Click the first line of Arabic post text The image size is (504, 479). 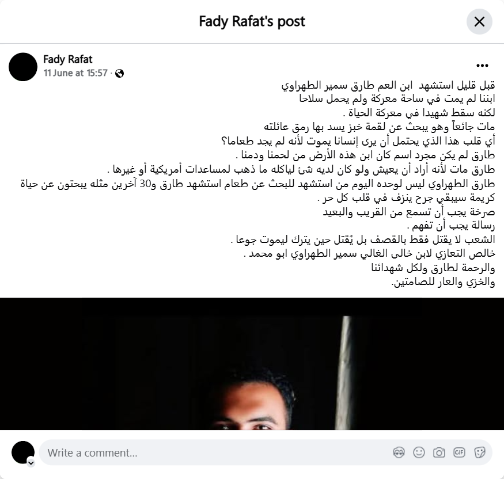[388, 85]
